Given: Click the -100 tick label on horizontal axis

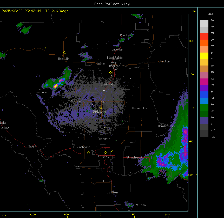Looking at the screenshot, I should pos(32,214).
